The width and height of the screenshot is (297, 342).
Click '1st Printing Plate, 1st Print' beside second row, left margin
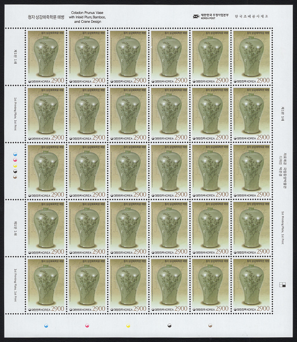click(x=15, y=114)
